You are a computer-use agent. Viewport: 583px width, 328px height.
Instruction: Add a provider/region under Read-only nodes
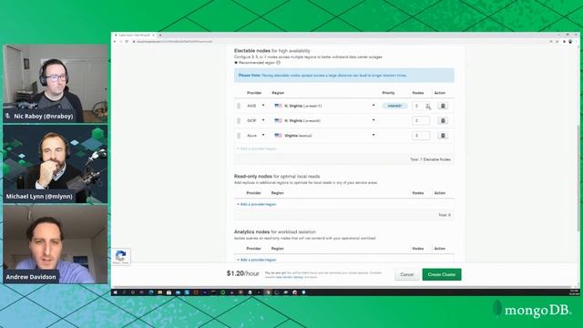[x=257, y=204]
